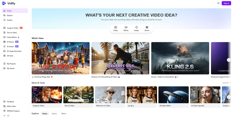Switch to the Effects tab under Explore
Viewport: 233px width, 118px height.
point(64,114)
